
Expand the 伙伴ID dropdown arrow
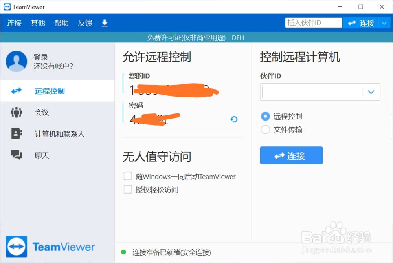click(371, 92)
